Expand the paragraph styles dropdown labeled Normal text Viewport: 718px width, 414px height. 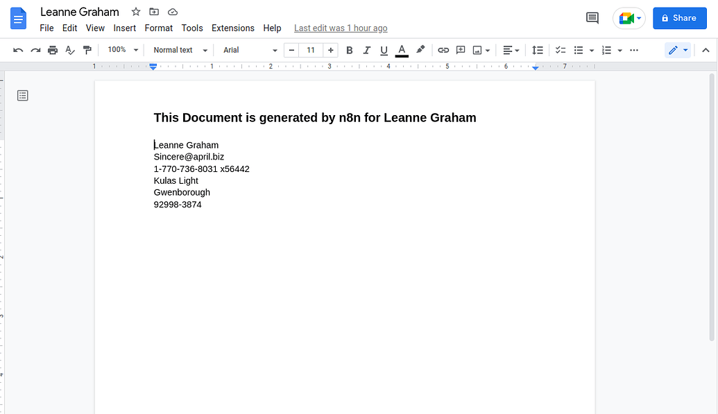pyautogui.click(x=178, y=50)
